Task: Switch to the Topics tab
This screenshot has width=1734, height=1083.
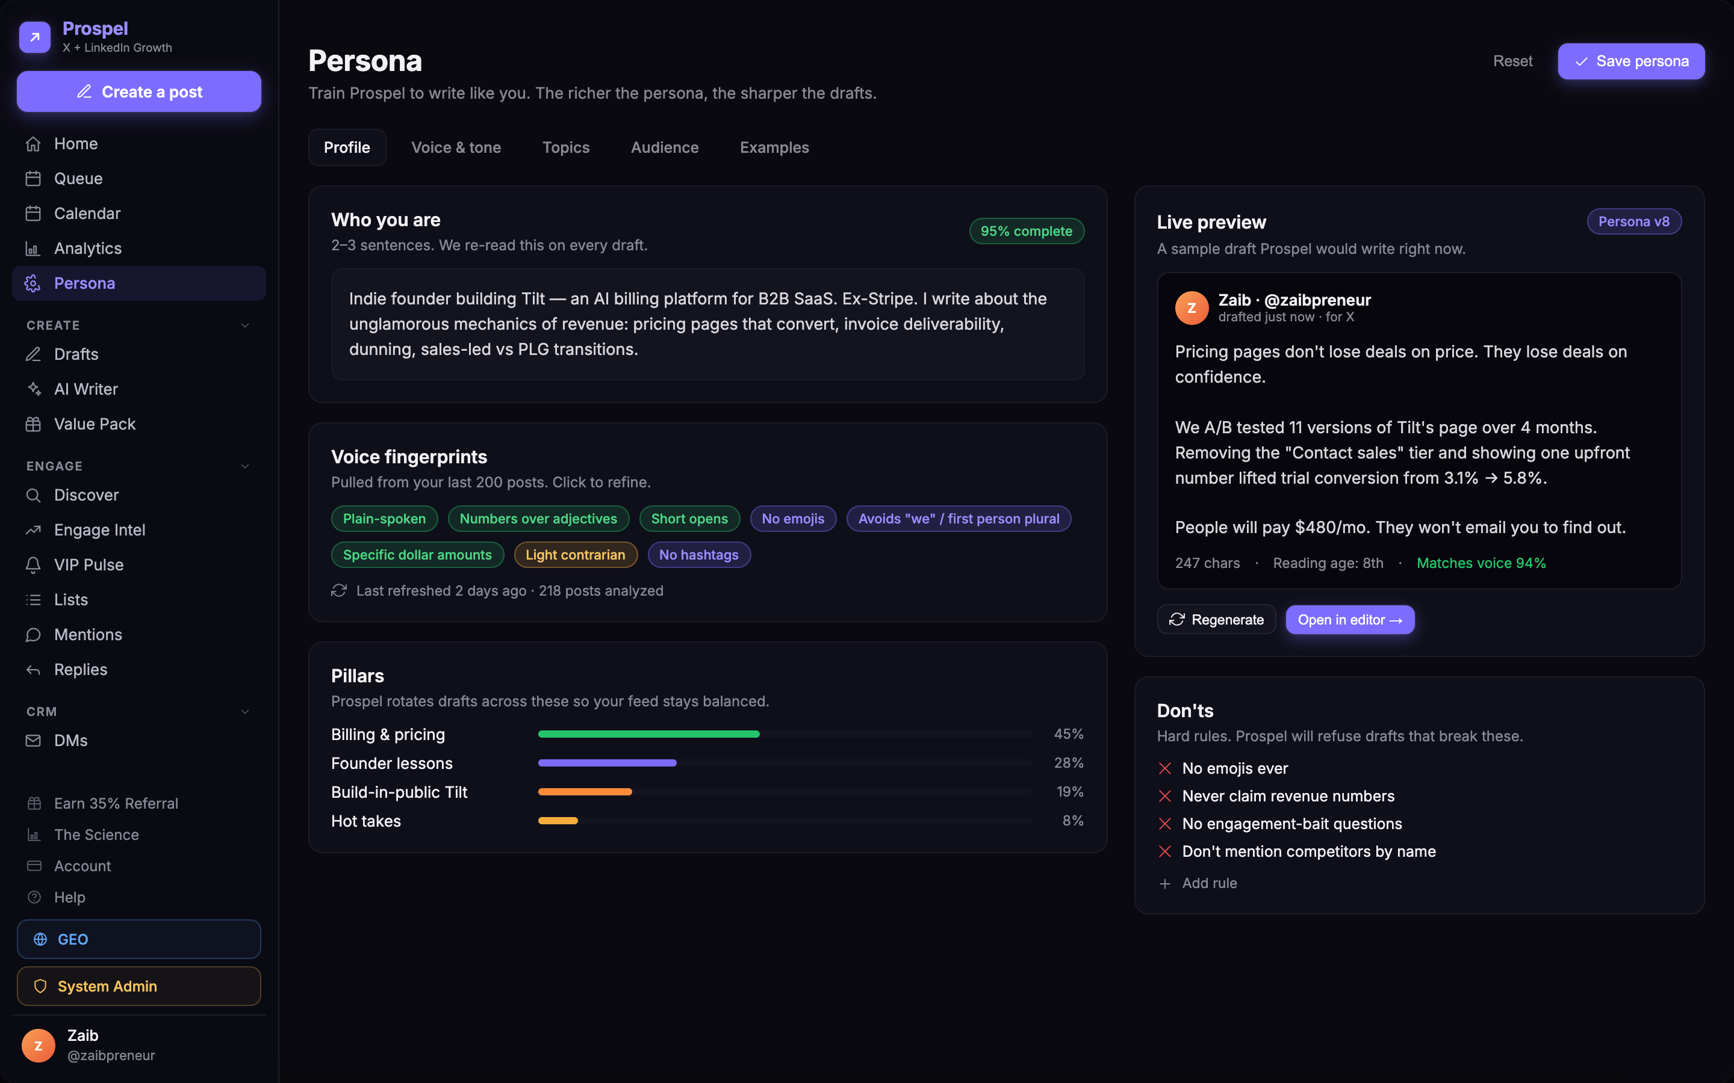Action: coord(565,147)
